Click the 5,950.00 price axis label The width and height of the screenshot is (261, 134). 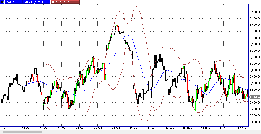coord(255,83)
